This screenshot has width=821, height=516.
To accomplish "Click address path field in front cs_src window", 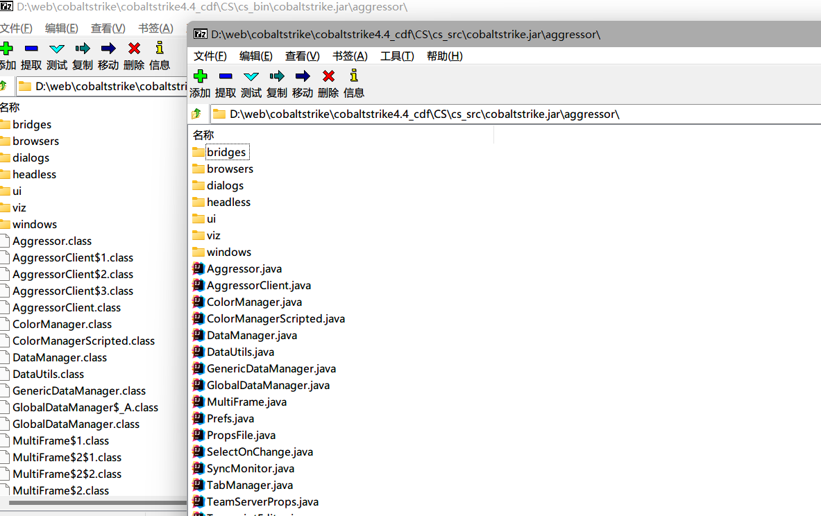I will [515, 114].
